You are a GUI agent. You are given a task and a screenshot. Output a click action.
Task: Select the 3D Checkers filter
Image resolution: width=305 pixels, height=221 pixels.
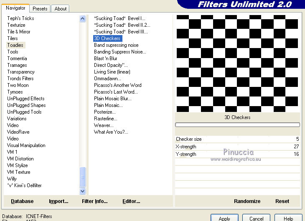(107, 38)
